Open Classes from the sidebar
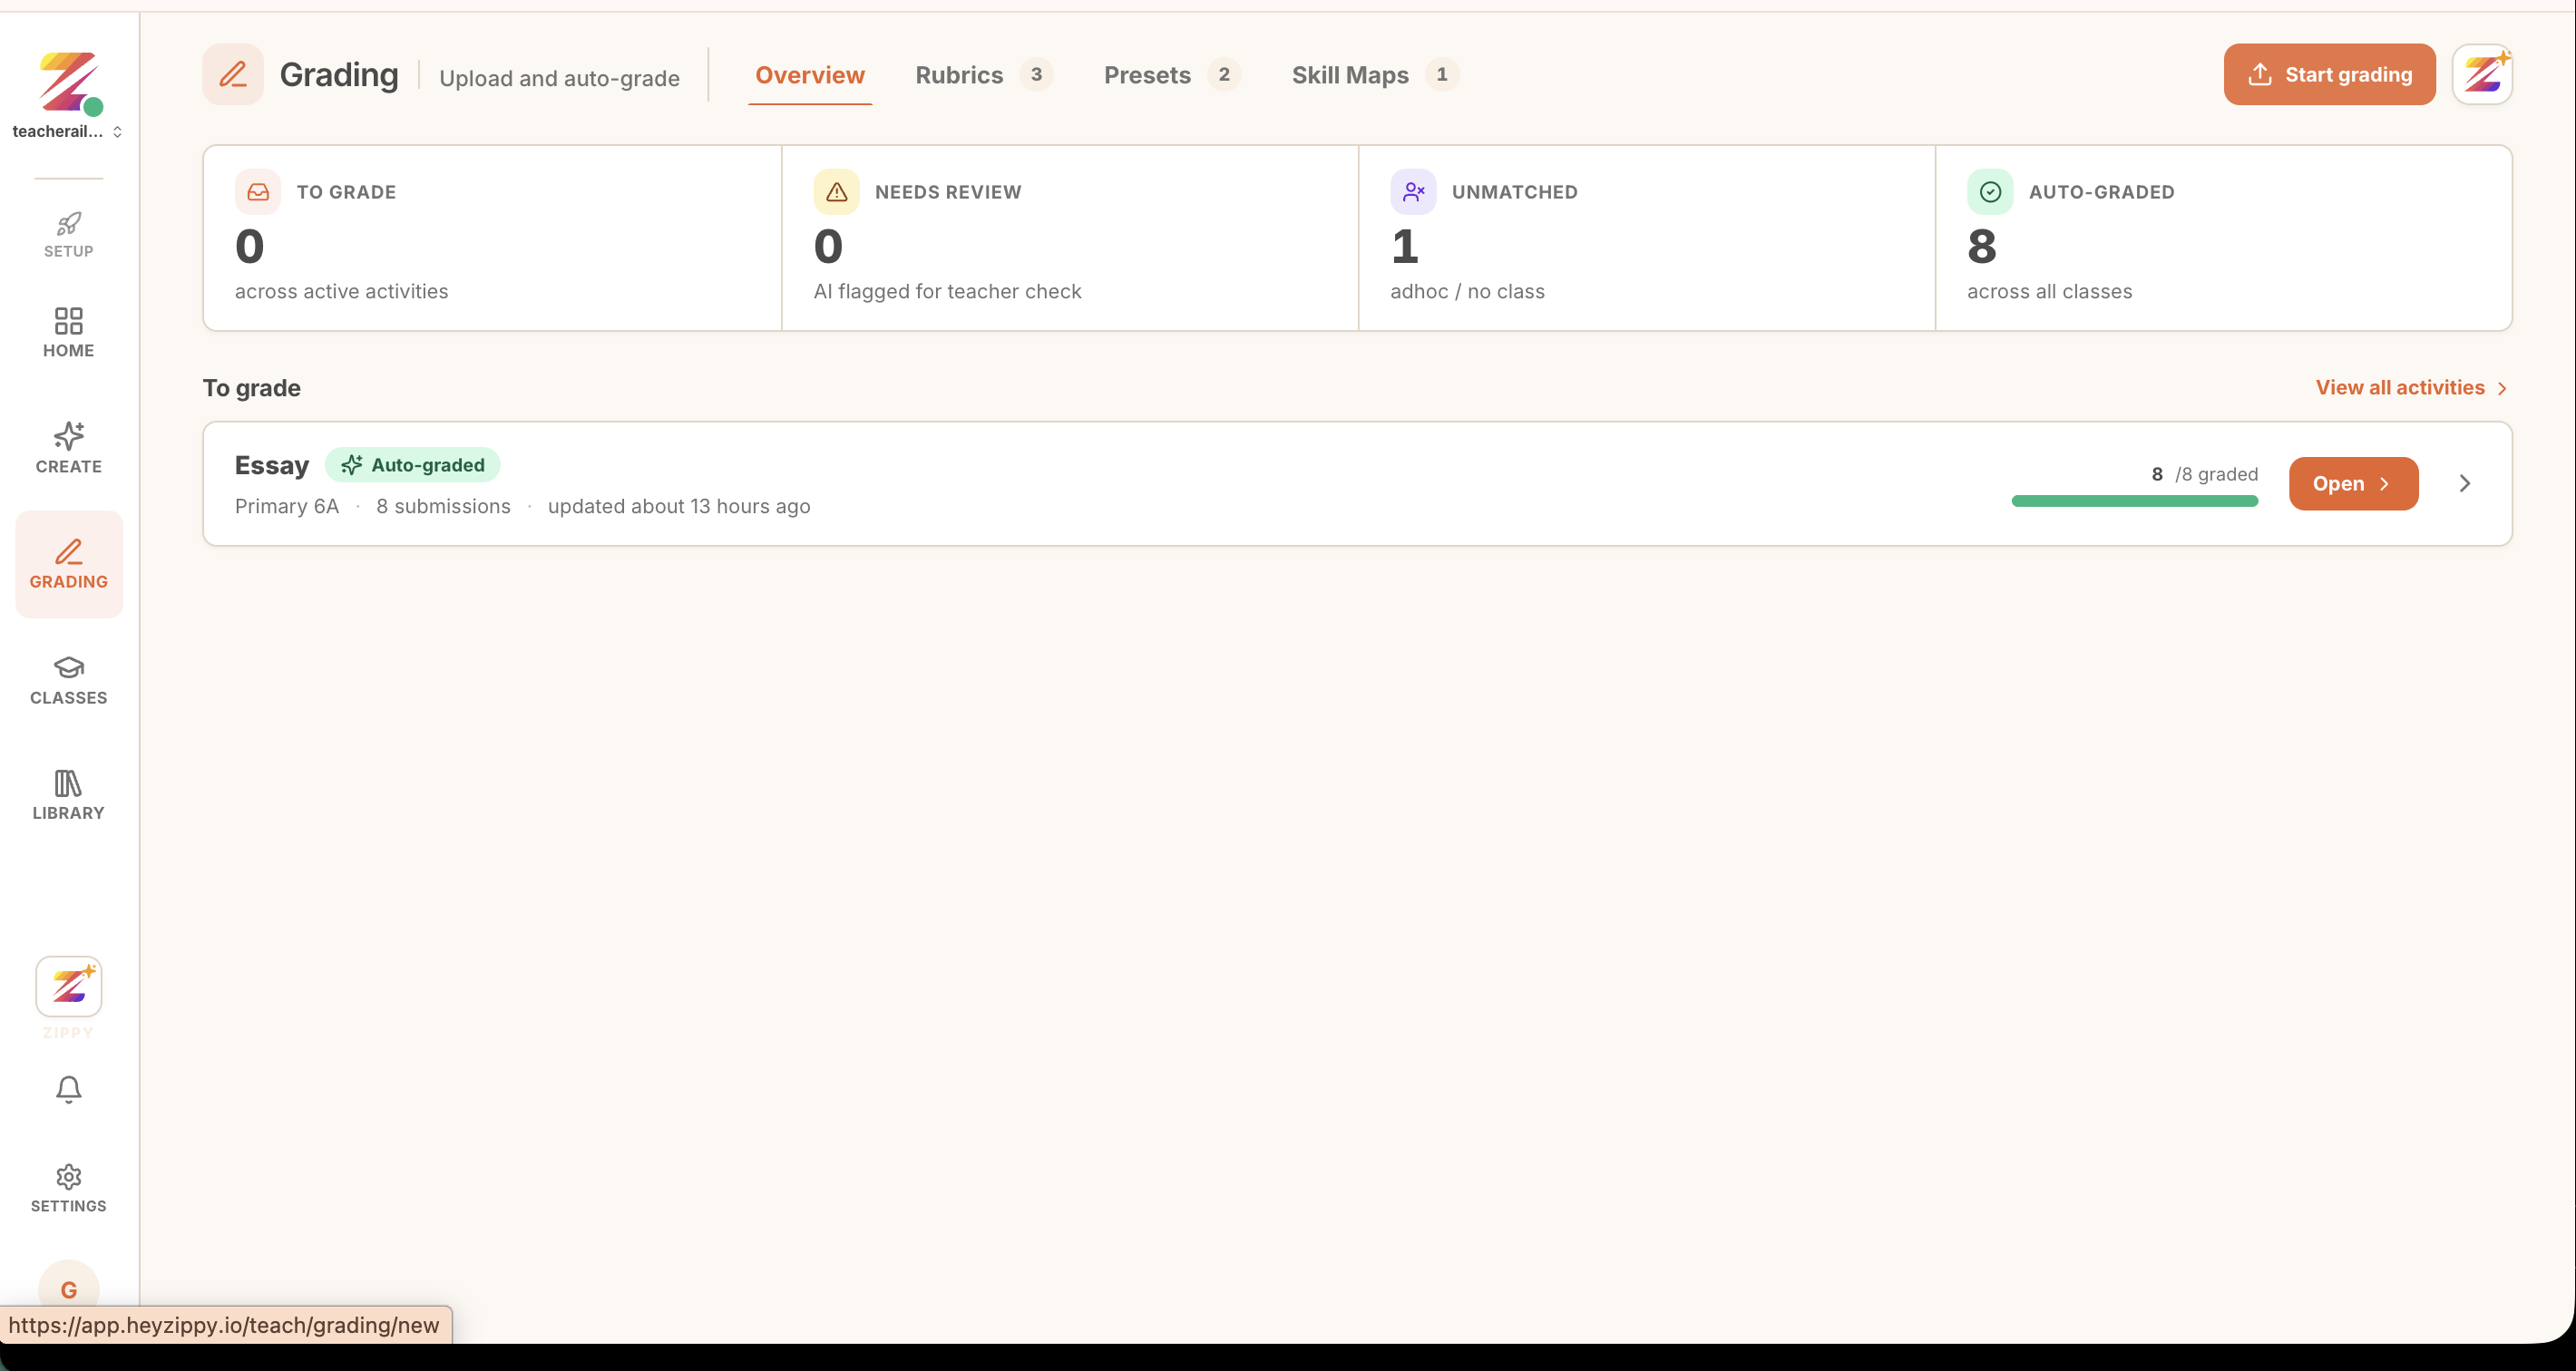The height and width of the screenshot is (1371, 2576). click(x=68, y=680)
